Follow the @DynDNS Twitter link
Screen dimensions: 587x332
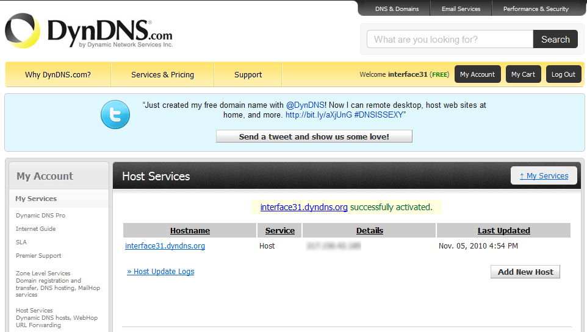[x=305, y=105]
